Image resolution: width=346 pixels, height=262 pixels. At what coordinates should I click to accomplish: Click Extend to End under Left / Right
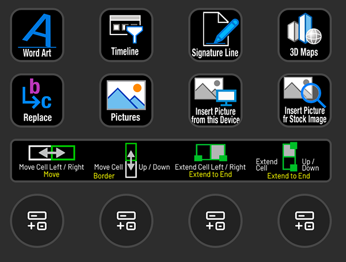click(x=210, y=174)
